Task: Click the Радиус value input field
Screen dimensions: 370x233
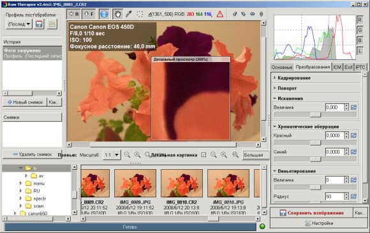Action: [x=335, y=197]
